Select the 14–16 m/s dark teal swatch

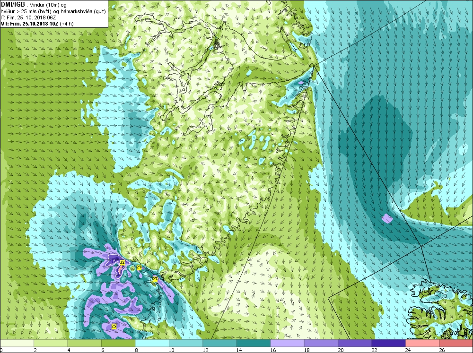click(254, 344)
